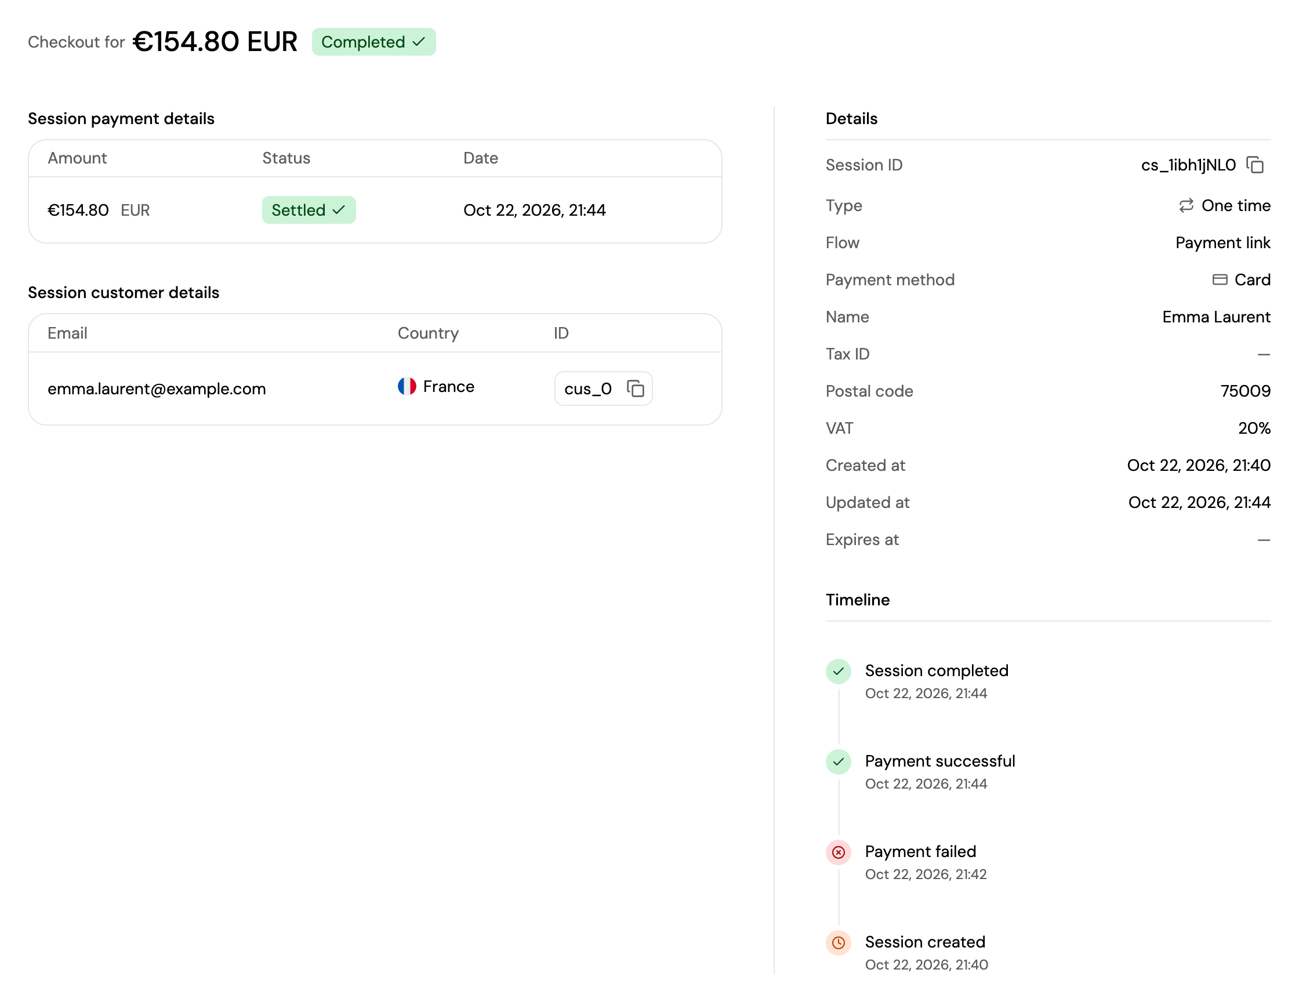Viewport: 1299px width, 1002px height.
Task: Click the France country text
Action: pyautogui.click(x=448, y=387)
